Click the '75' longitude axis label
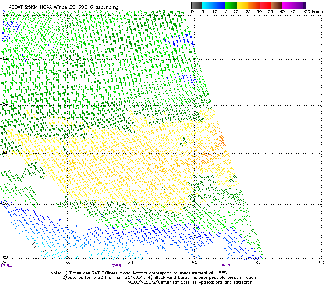This screenshot has height=285, width=325. pyautogui.click(x=4, y=263)
